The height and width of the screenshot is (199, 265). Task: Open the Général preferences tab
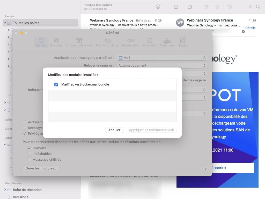tap(41, 42)
